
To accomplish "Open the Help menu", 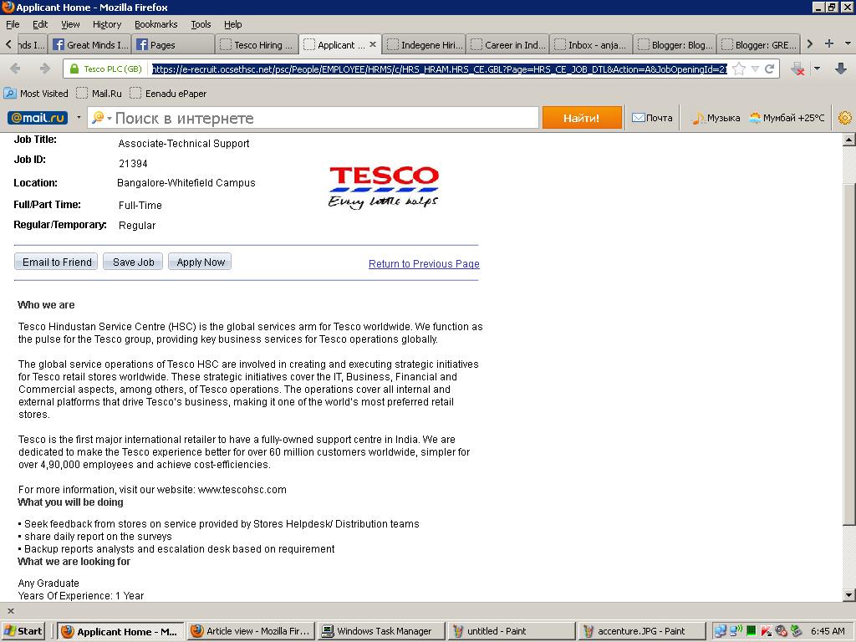I will 232,24.
